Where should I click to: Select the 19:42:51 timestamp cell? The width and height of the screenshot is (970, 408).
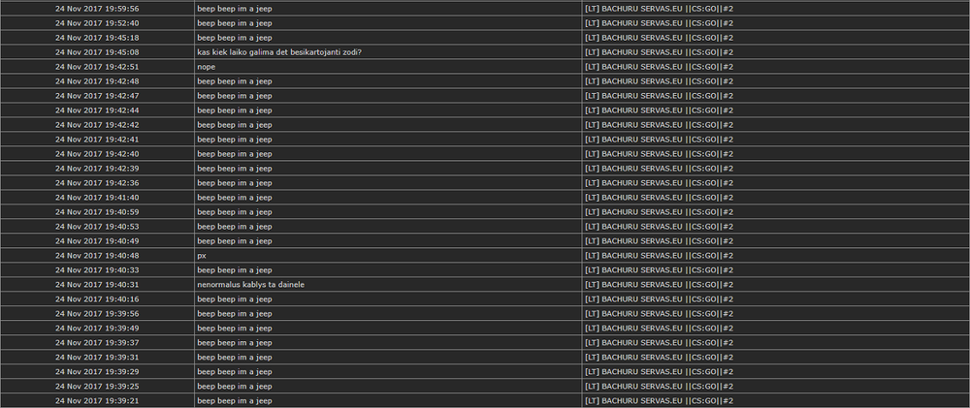(x=97, y=67)
